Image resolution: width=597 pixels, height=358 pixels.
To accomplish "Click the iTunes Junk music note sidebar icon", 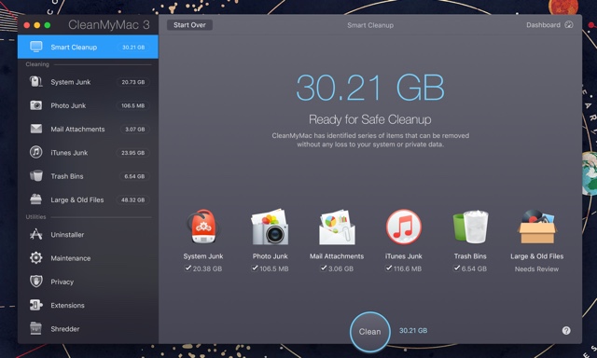I will (36, 153).
